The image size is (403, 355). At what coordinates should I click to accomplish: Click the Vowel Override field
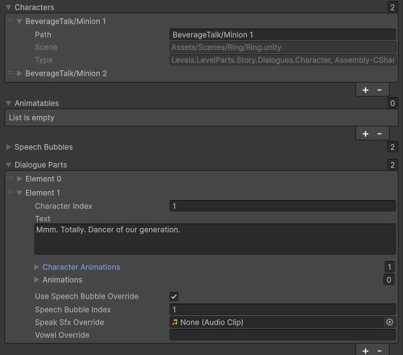coord(282,335)
